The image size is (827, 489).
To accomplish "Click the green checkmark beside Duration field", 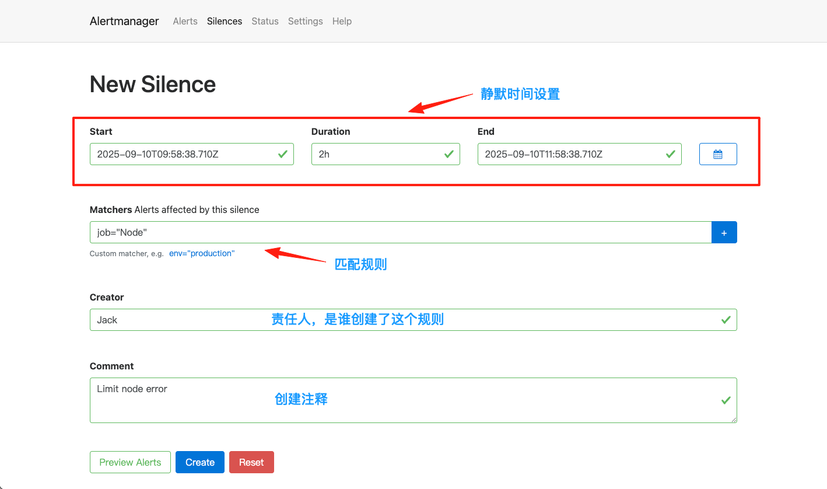I will click(449, 154).
